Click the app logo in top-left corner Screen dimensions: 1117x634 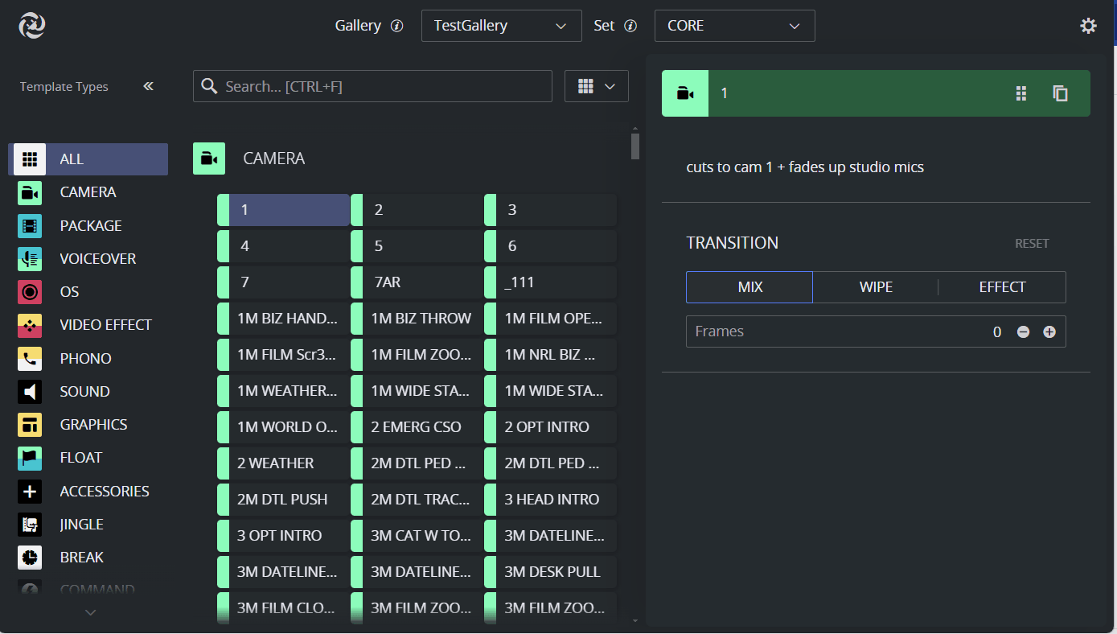pos(32,26)
